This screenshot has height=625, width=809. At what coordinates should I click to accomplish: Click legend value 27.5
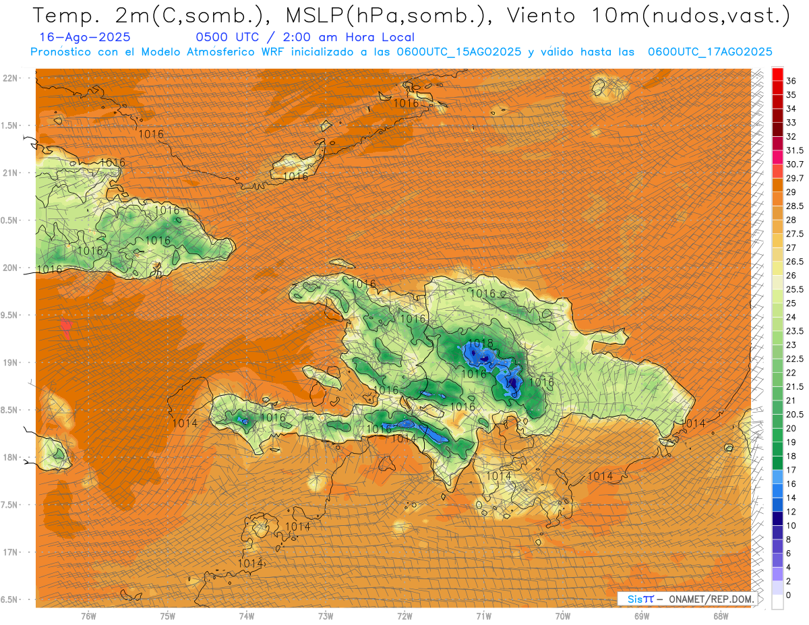(x=795, y=234)
